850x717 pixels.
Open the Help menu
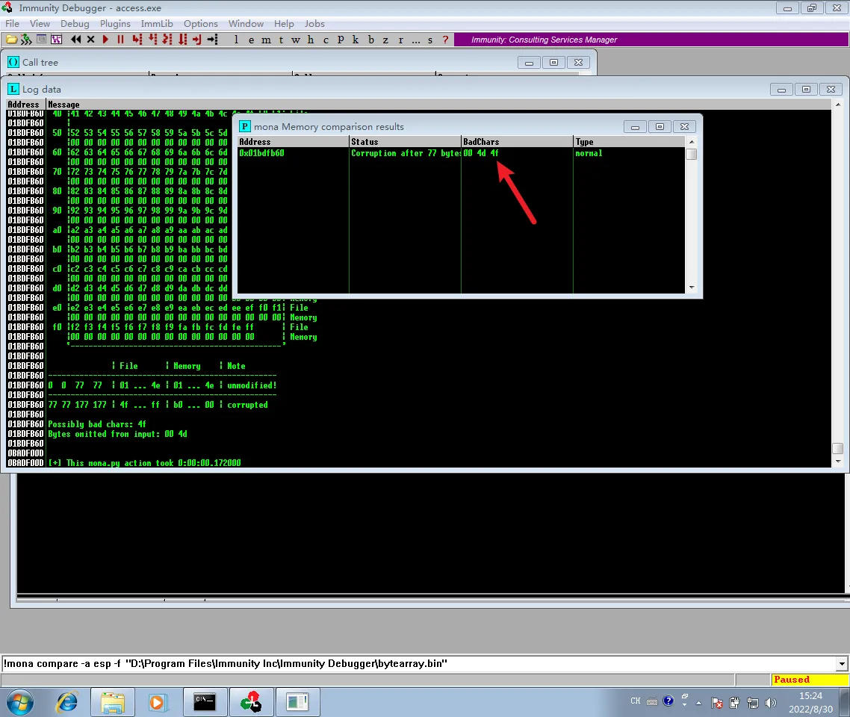284,23
